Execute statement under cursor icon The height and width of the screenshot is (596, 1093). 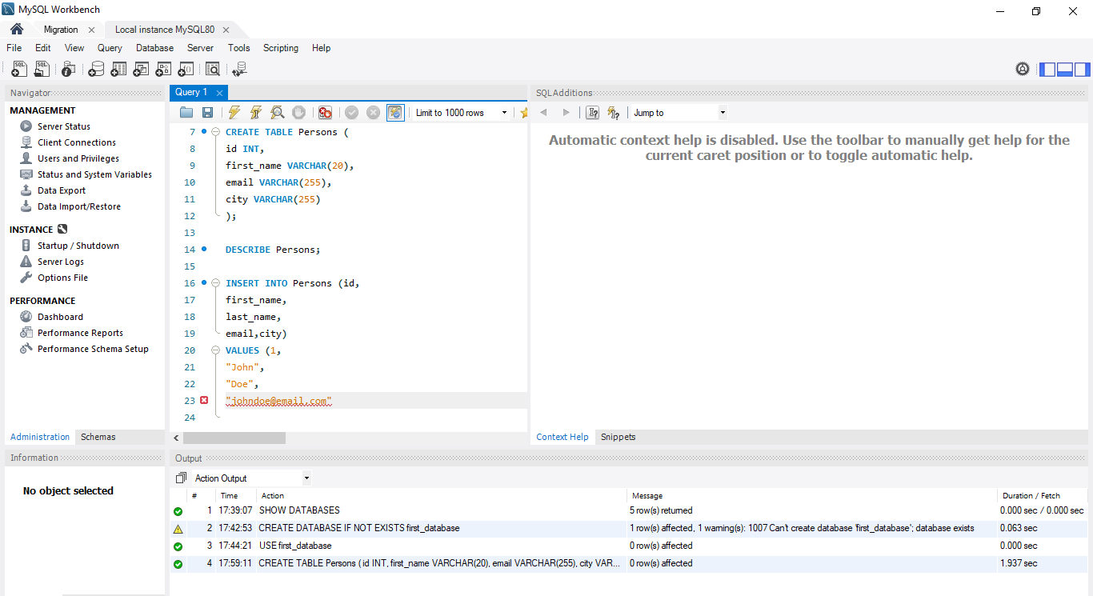point(255,113)
